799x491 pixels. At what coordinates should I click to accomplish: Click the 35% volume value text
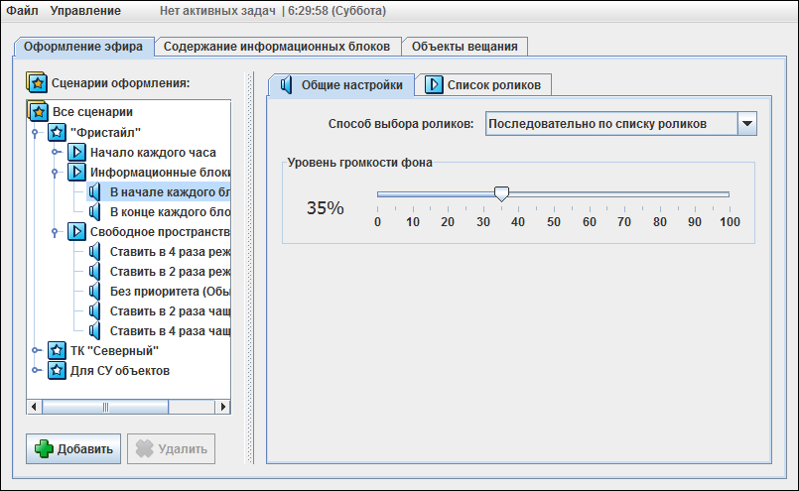pos(326,208)
